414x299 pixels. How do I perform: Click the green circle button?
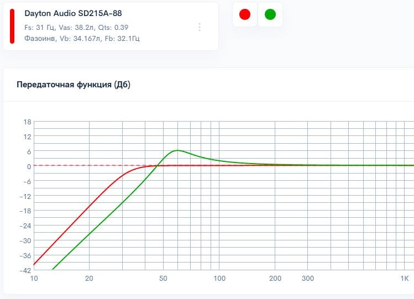[x=270, y=14]
